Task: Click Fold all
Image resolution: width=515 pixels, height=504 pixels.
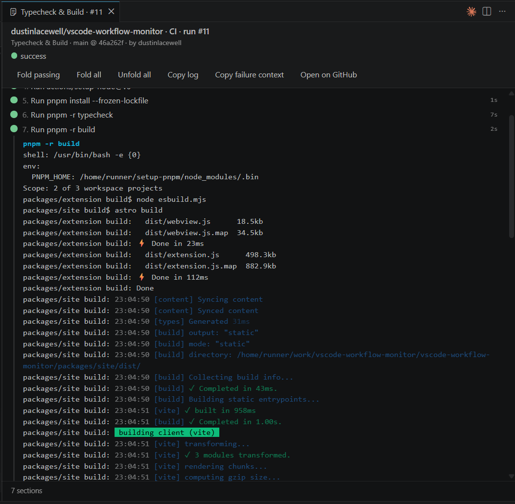Action: pyautogui.click(x=89, y=74)
